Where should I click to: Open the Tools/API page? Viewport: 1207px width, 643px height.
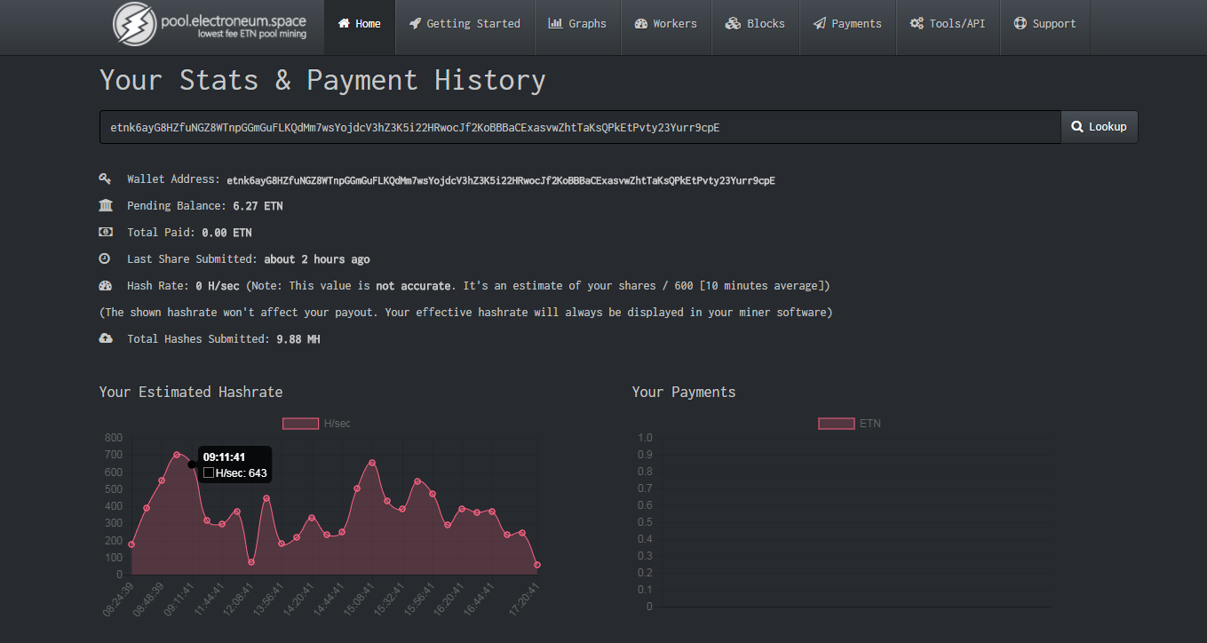(948, 24)
